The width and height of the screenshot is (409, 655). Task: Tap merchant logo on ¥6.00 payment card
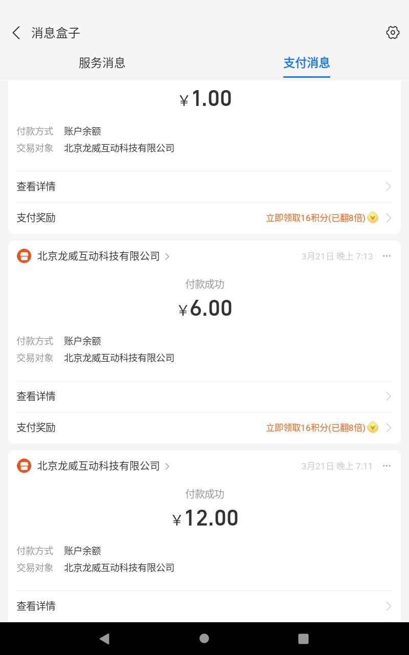point(24,256)
